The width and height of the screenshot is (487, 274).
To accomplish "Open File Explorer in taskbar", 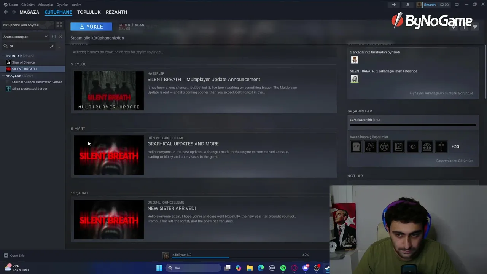I will 250,268.
